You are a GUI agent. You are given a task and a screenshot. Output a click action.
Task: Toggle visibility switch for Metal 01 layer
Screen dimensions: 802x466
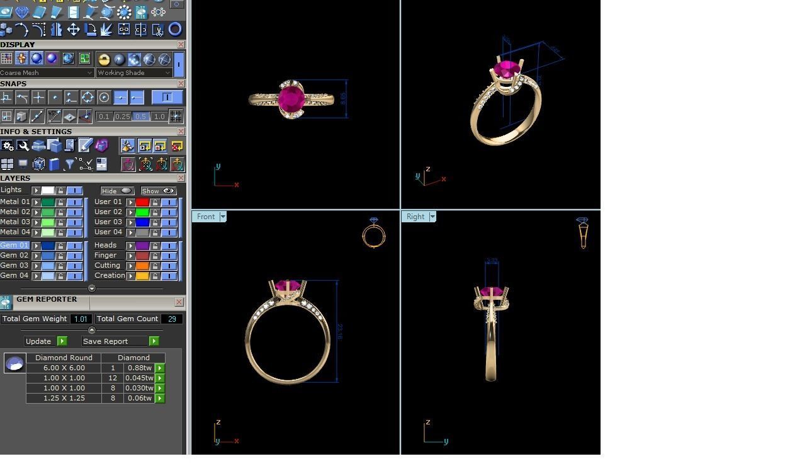point(74,202)
